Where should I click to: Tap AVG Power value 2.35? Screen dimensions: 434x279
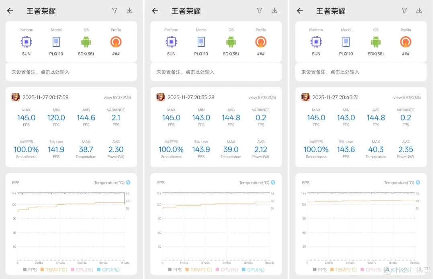(x=406, y=150)
